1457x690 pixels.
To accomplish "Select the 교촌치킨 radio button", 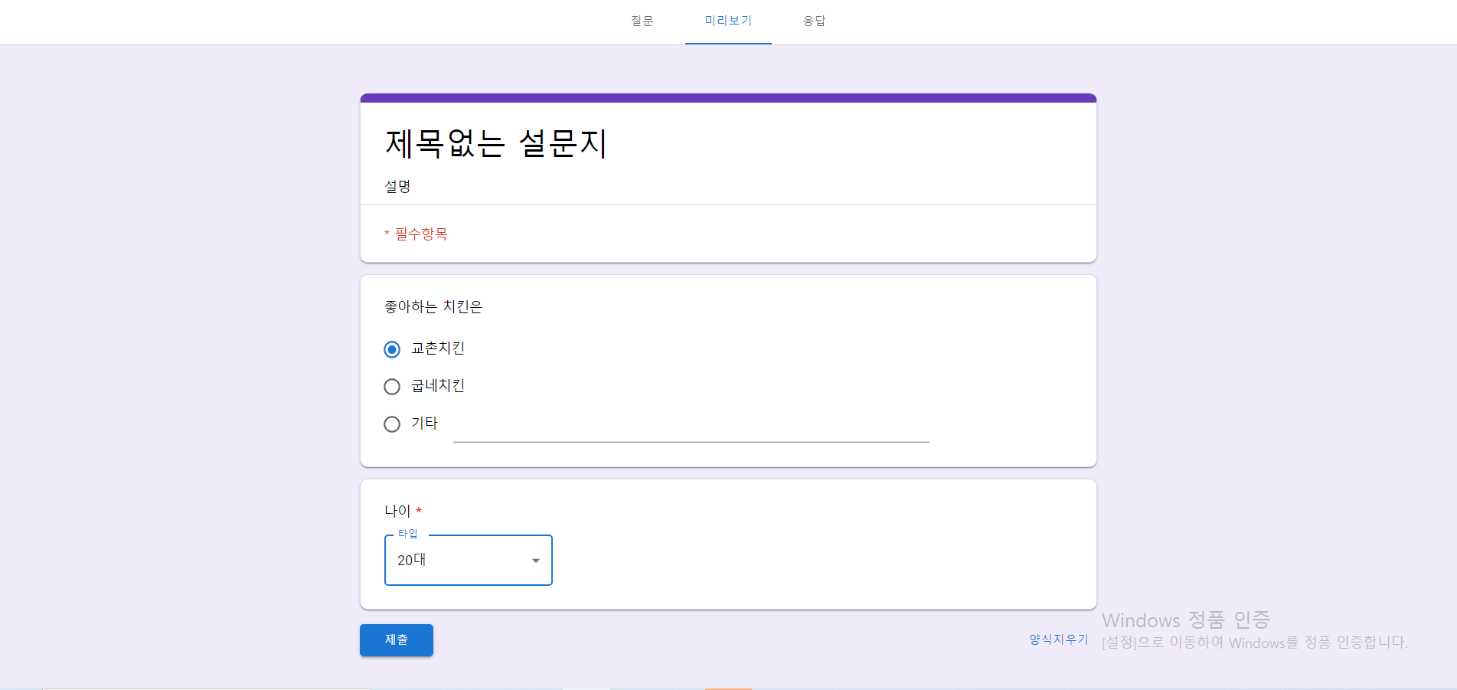I will pos(392,348).
